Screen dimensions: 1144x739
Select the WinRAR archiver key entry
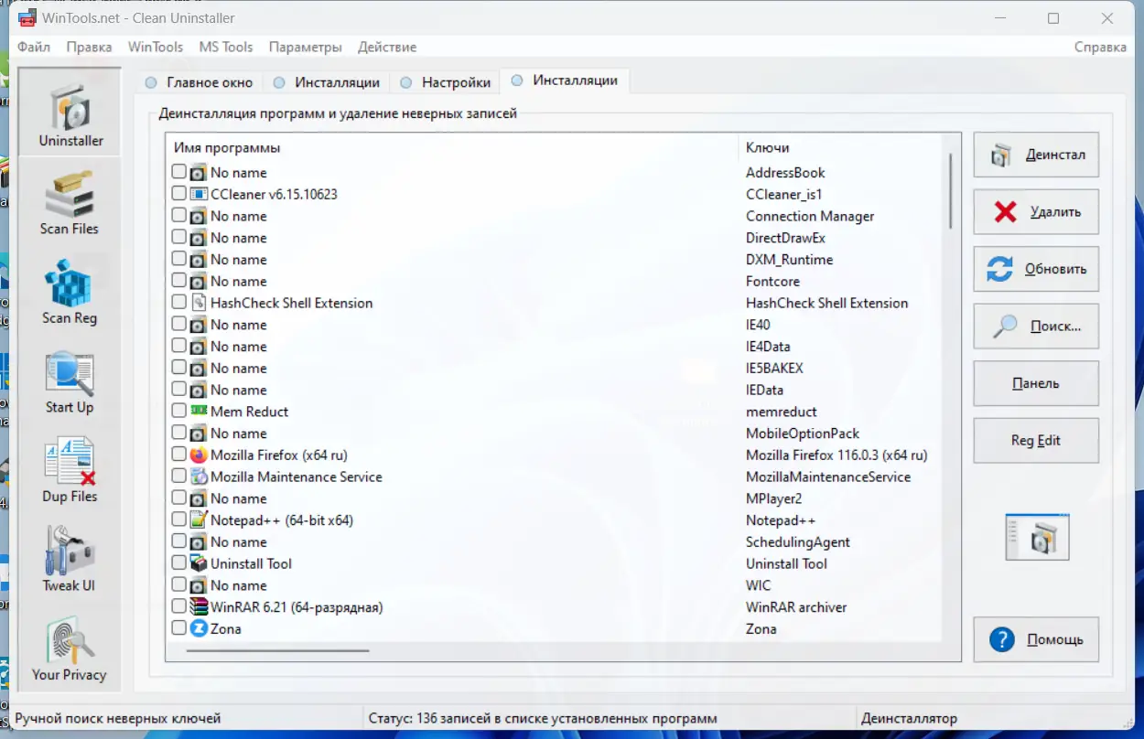click(x=796, y=607)
